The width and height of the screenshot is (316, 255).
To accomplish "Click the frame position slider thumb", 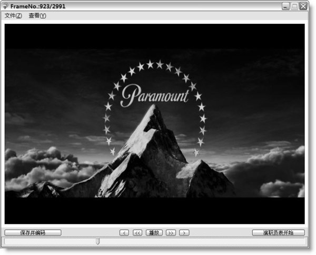I will [98, 241].
